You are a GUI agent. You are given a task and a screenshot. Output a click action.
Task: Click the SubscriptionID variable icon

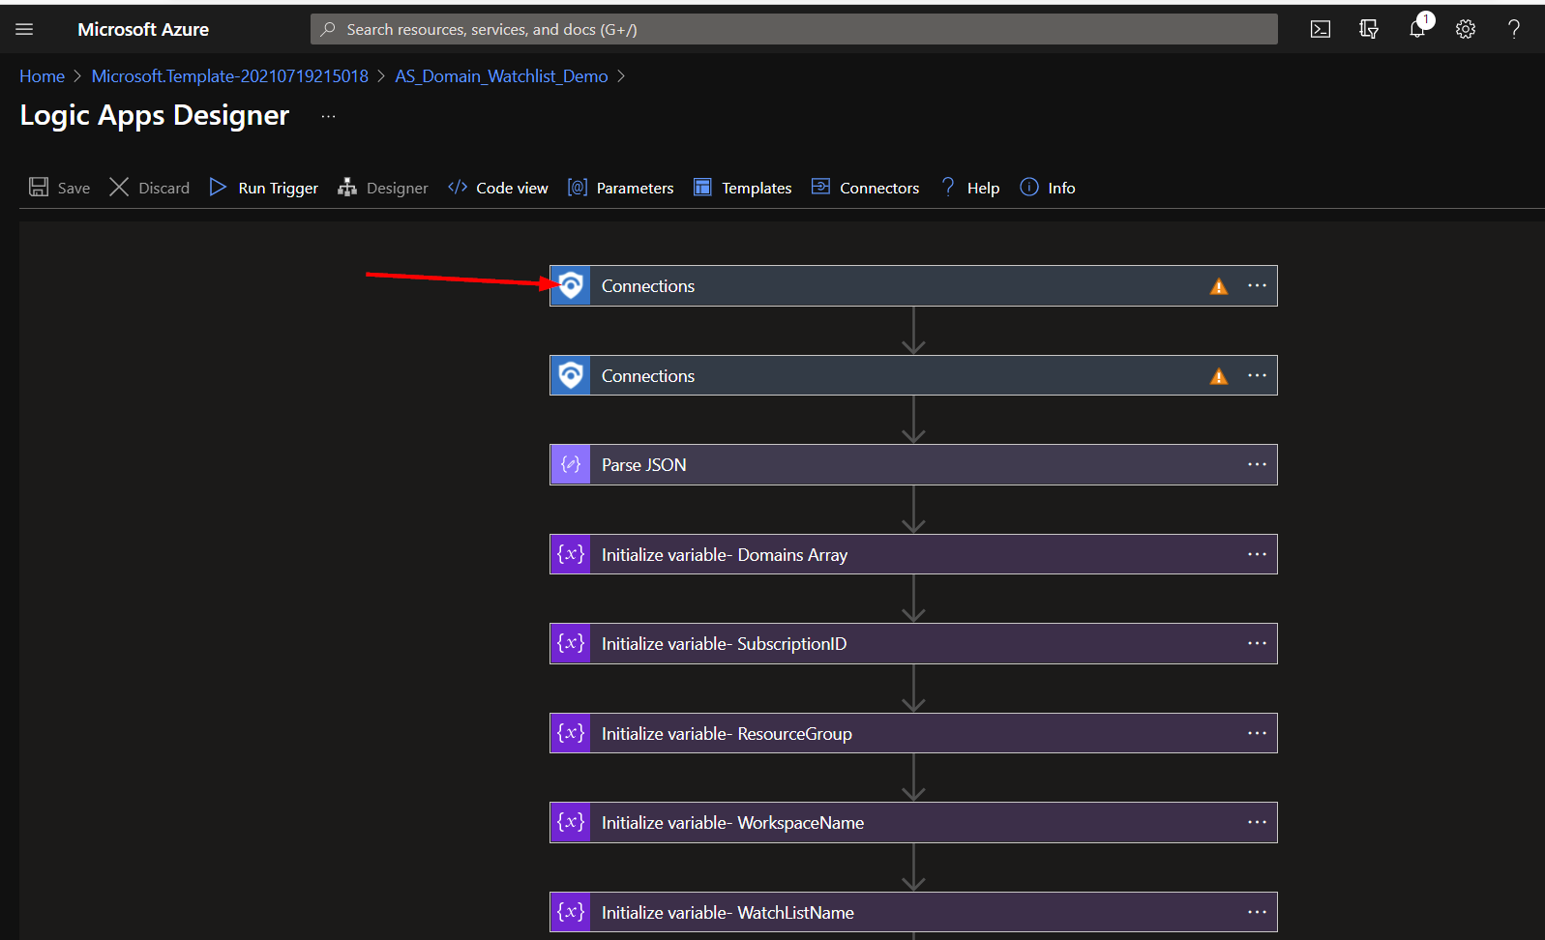tap(571, 643)
